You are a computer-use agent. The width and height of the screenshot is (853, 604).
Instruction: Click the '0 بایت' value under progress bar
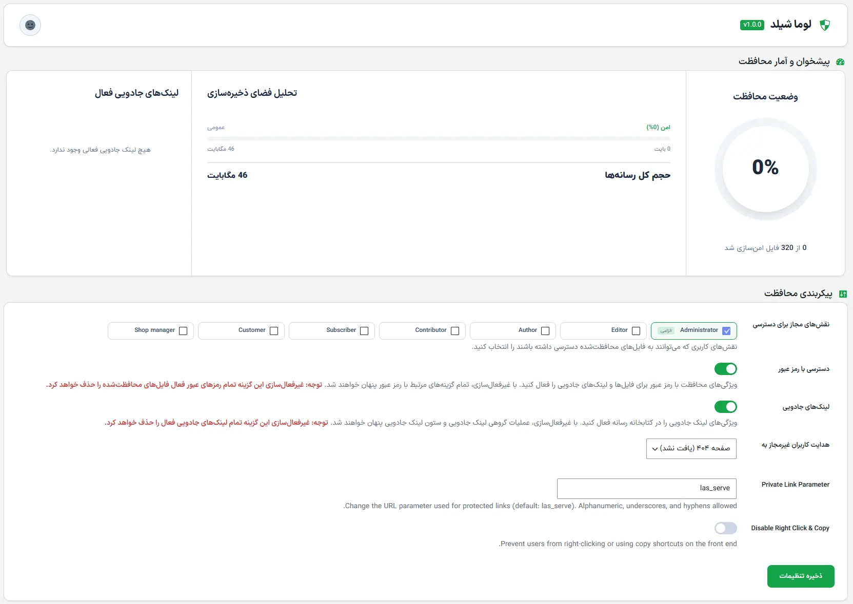pos(662,149)
